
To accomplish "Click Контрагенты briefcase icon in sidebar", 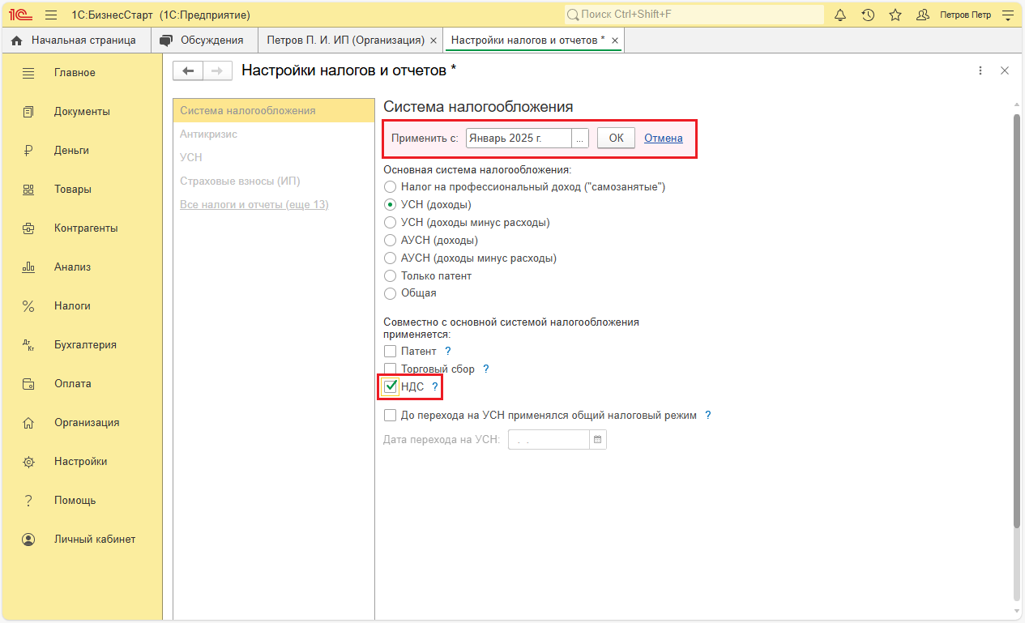I will click(x=28, y=228).
